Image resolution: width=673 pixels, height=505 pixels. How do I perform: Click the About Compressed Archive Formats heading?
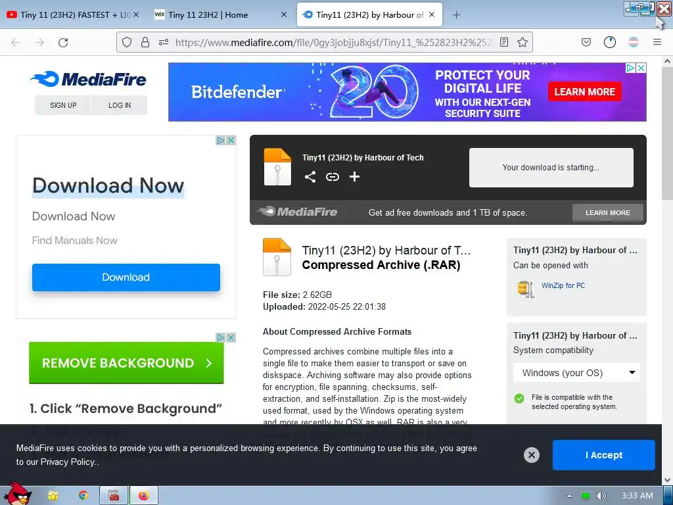[x=337, y=331]
